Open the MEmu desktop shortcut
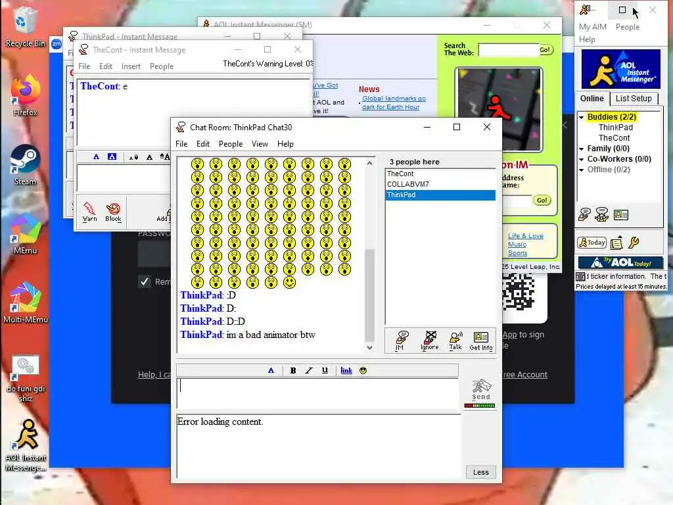Image resolution: width=673 pixels, height=505 pixels. coord(26,234)
